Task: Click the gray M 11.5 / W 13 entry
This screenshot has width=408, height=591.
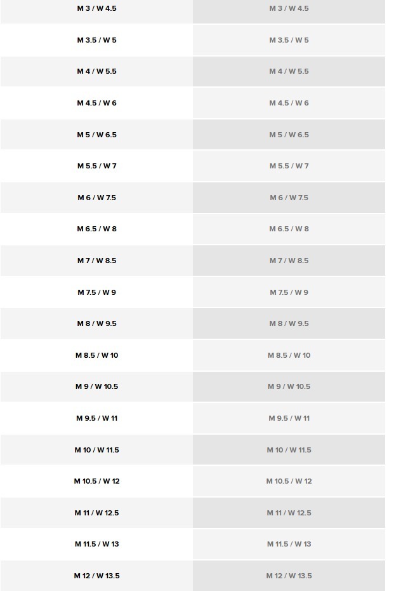Action: coord(289,544)
